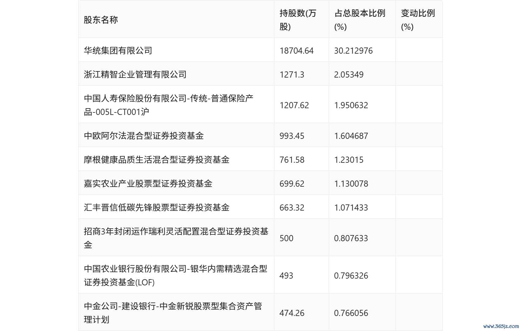Select 嘉实农业产业股票型证券投资基金
521x331 pixels.
click(x=148, y=184)
